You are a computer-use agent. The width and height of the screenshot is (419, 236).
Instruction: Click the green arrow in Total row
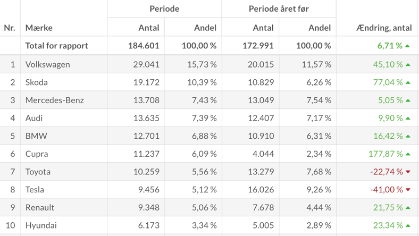(408, 46)
